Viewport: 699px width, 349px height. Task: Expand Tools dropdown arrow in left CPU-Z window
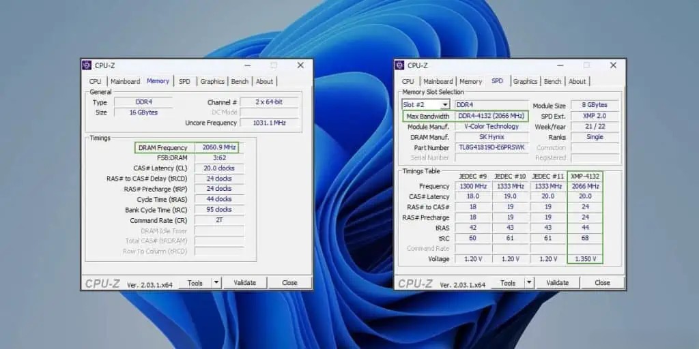pyautogui.click(x=216, y=283)
